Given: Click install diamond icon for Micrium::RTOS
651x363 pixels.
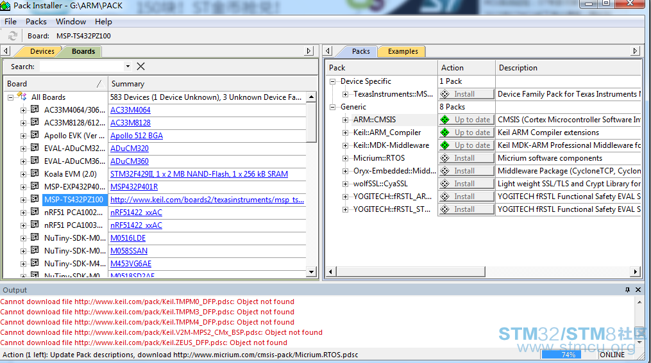Looking at the screenshot, I should click(445, 158).
